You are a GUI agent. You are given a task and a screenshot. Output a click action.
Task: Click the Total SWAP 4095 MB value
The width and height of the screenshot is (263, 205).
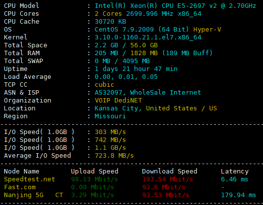pyautogui.click(x=136, y=61)
